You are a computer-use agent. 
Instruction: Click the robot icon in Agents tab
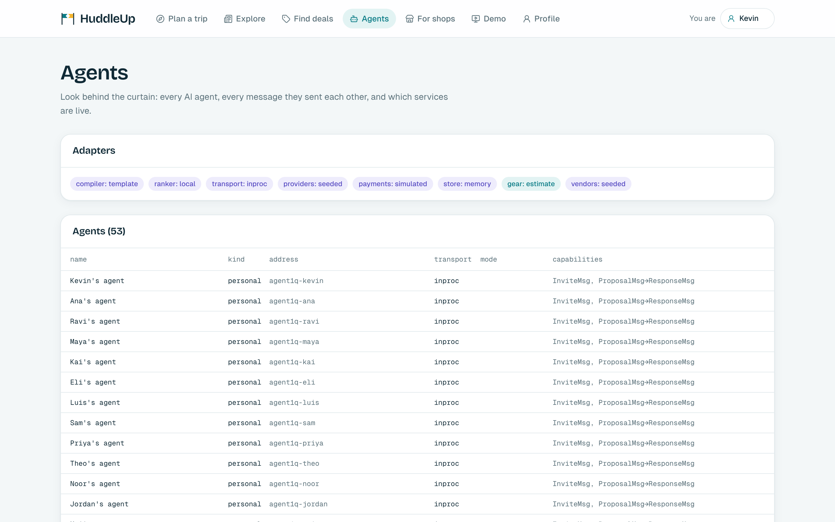click(x=354, y=19)
